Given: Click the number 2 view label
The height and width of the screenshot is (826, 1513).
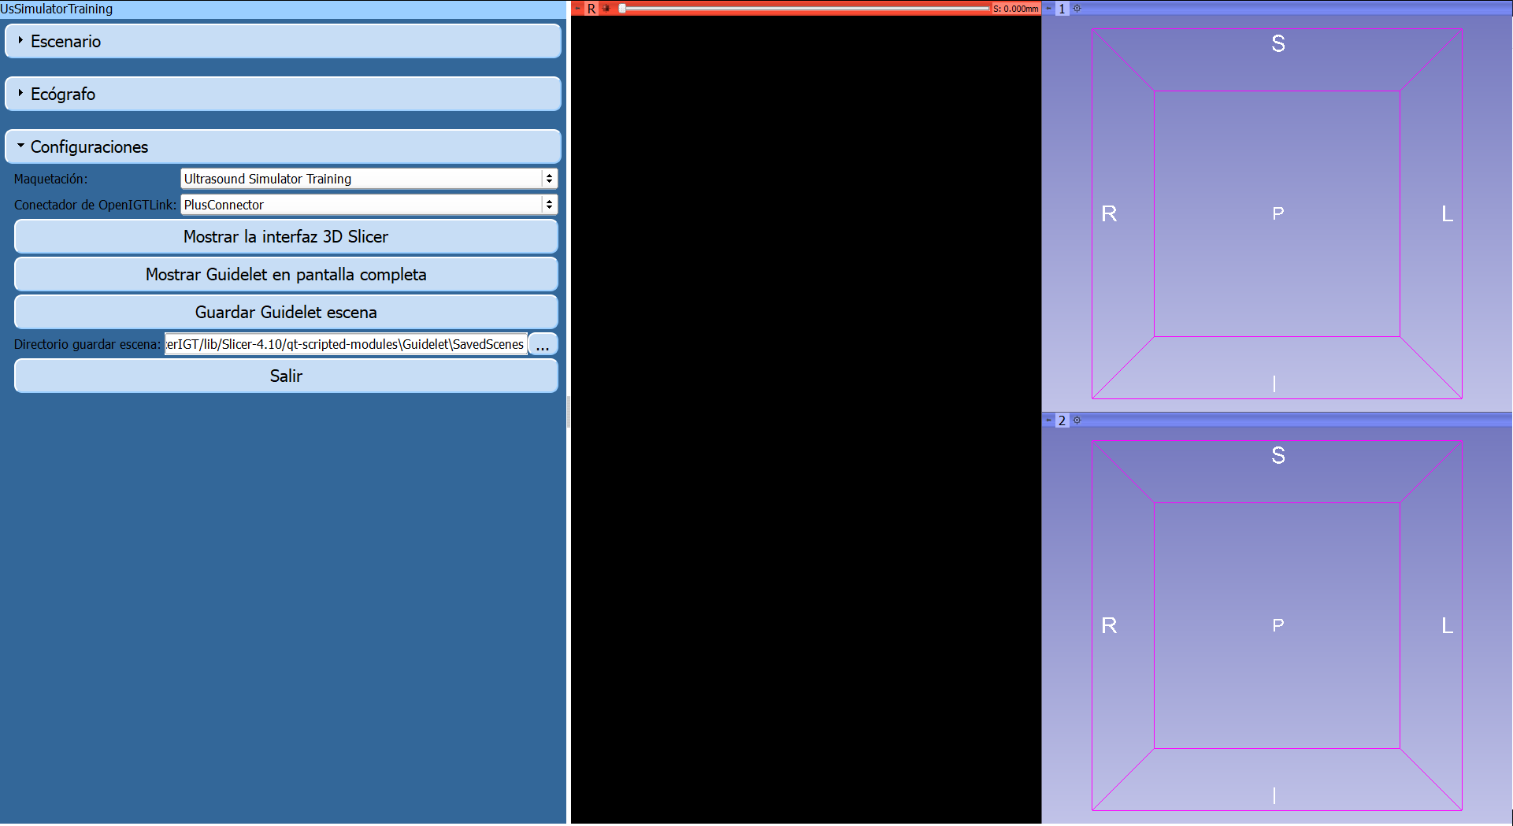Looking at the screenshot, I should click(1062, 420).
